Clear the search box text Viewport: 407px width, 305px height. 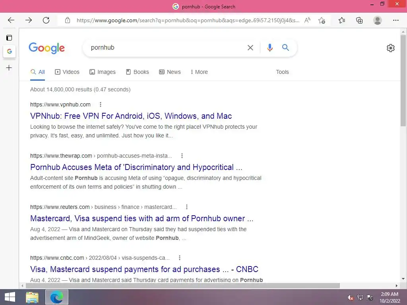(250, 48)
